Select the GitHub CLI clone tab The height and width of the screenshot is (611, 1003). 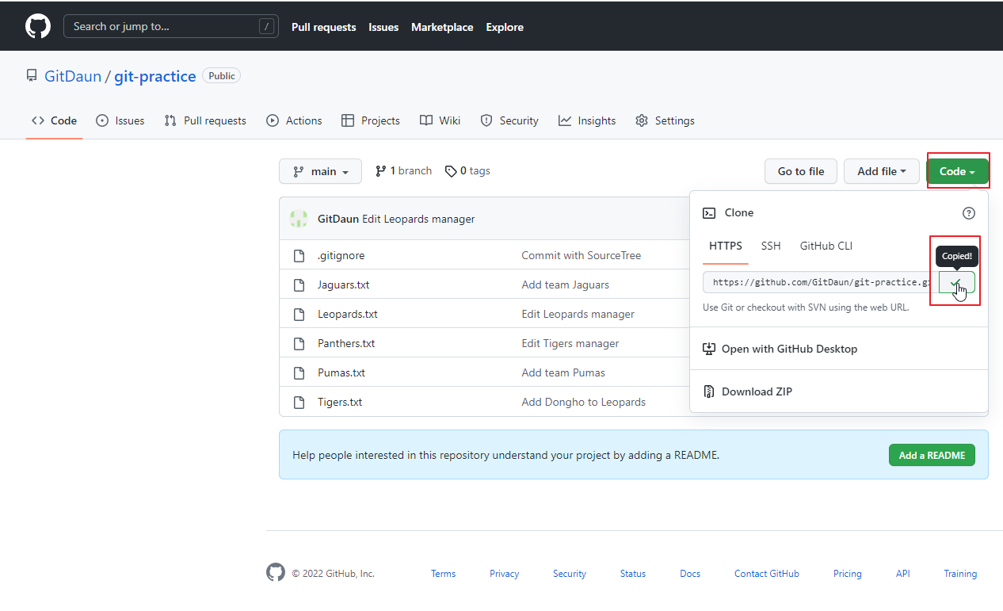(826, 246)
